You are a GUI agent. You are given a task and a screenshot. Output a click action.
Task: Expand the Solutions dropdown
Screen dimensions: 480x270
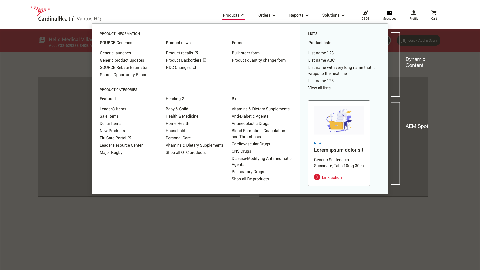point(333,15)
